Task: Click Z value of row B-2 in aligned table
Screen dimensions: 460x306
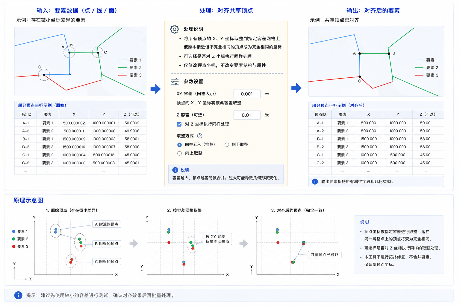Action: (x=425, y=147)
